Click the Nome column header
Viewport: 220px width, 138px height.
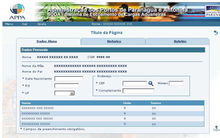coord(26,103)
